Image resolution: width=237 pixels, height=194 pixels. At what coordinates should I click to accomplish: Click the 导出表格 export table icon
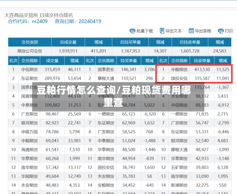point(191,31)
